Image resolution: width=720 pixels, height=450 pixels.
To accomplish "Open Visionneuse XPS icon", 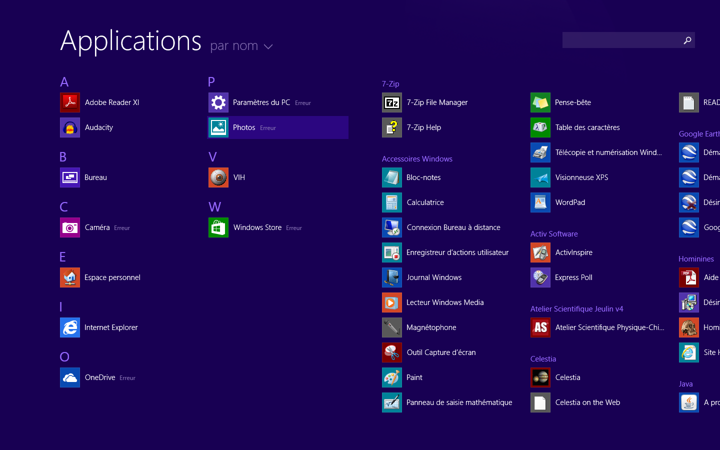I will [540, 177].
